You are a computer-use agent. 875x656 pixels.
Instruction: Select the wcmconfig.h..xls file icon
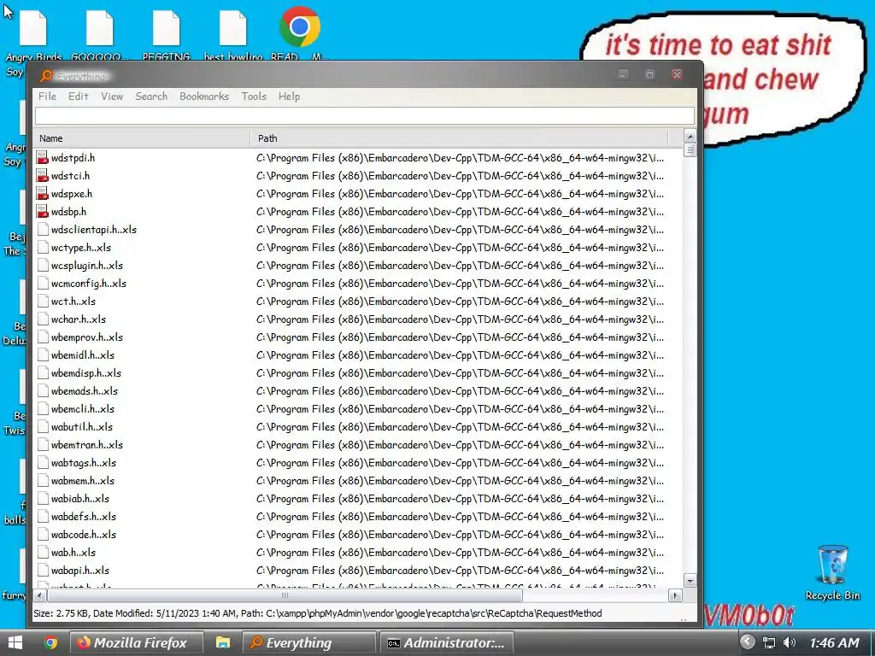(43, 284)
